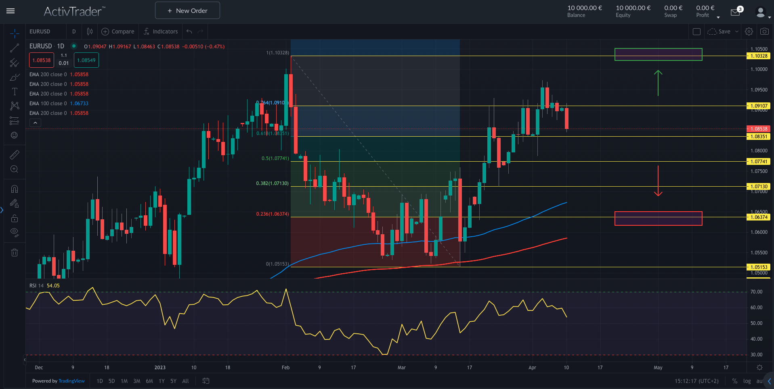Select the trend line drawing tool
The image size is (774, 389).
coord(15,48)
